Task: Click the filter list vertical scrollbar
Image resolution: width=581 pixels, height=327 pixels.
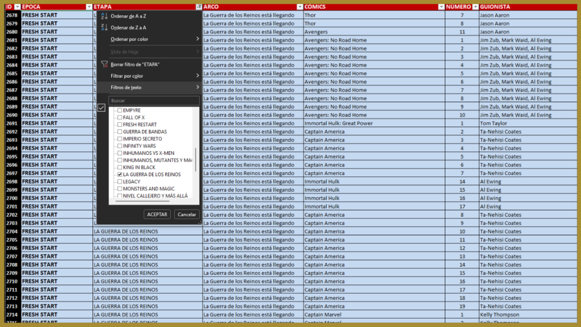Action: click(x=196, y=160)
